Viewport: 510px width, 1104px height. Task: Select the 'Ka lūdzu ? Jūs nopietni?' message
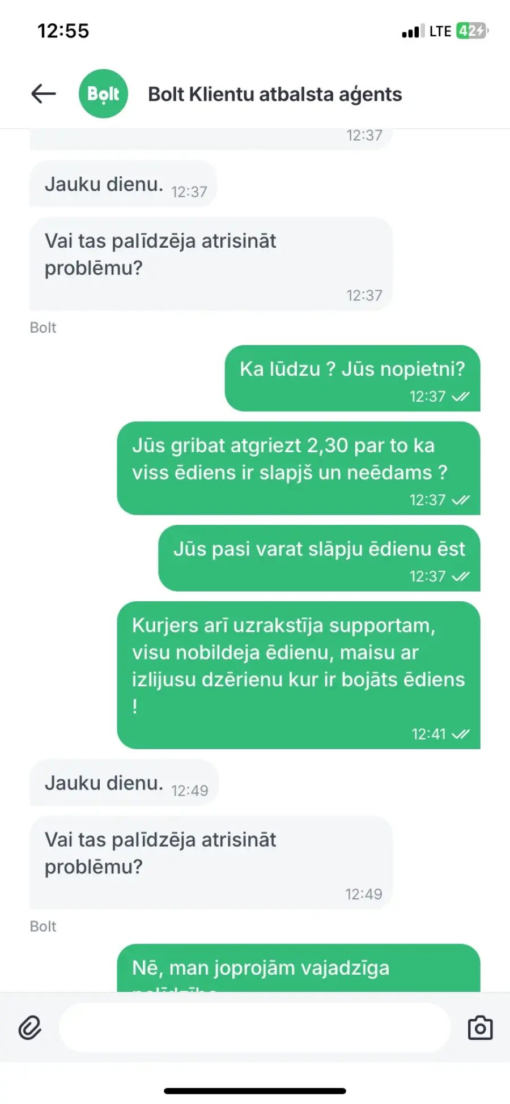352,378
